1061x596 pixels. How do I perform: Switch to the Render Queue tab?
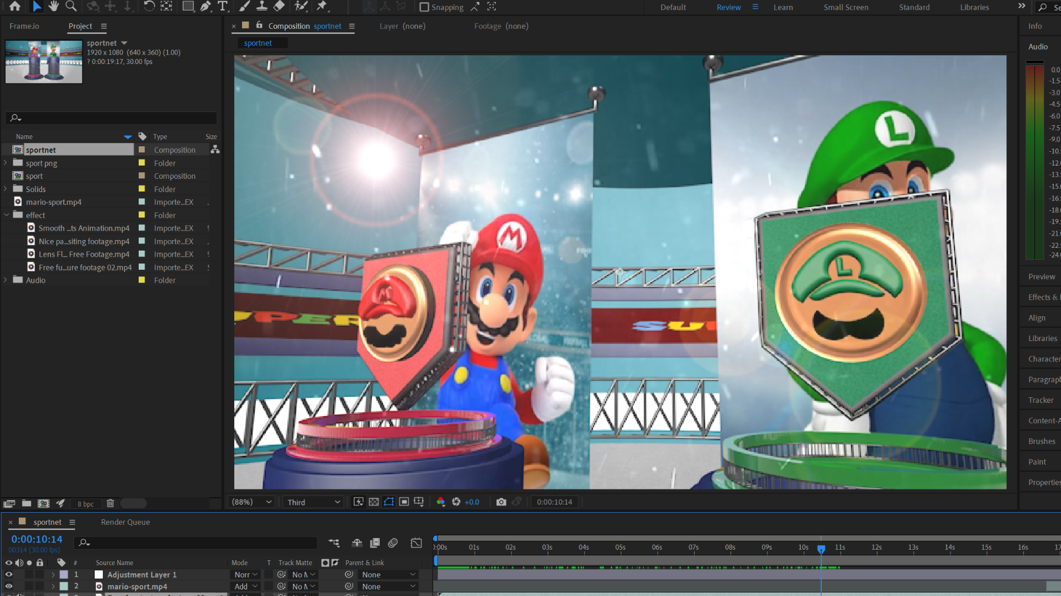[125, 522]
